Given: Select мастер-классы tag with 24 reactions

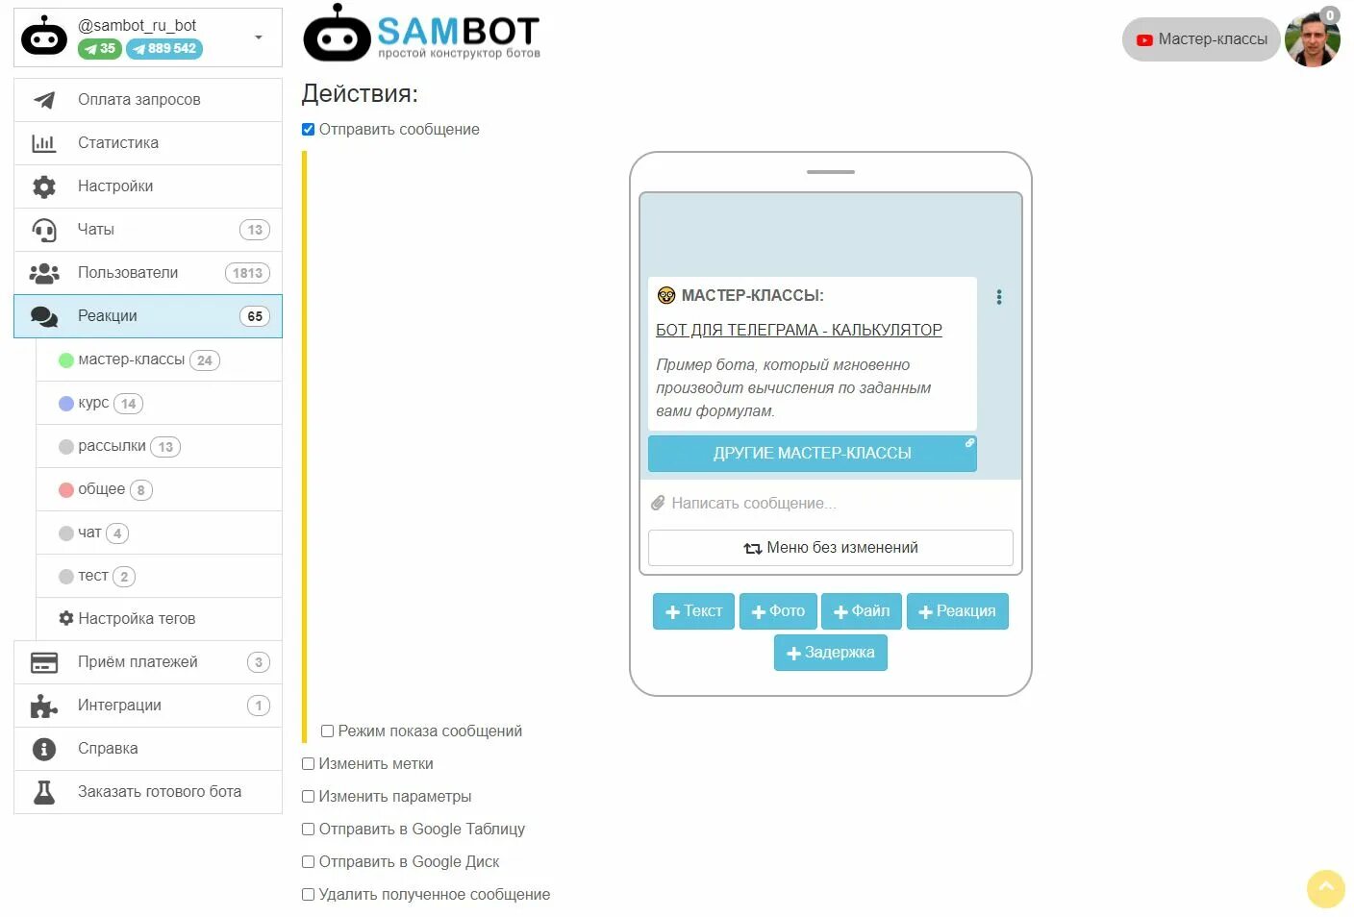Looking at the screenshot, I should pyautogui.click(x=159, y=359).
